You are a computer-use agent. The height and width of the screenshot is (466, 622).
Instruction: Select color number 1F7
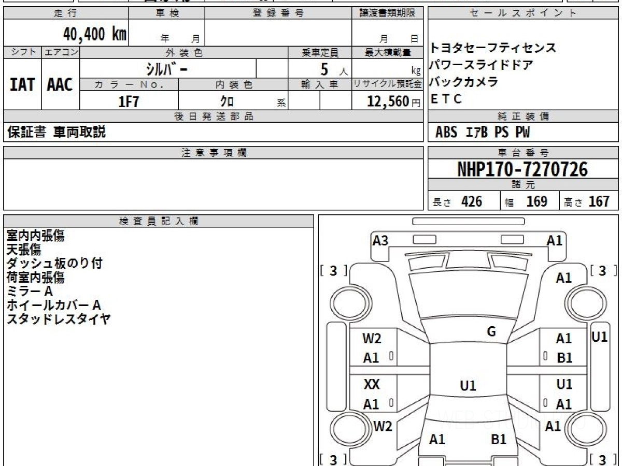[129, 101]
